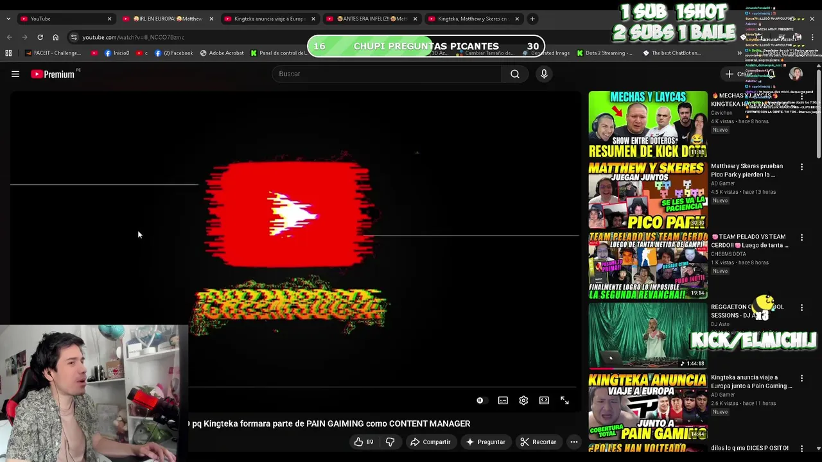
Task: Reload the current page
Action: pos(40,37)
